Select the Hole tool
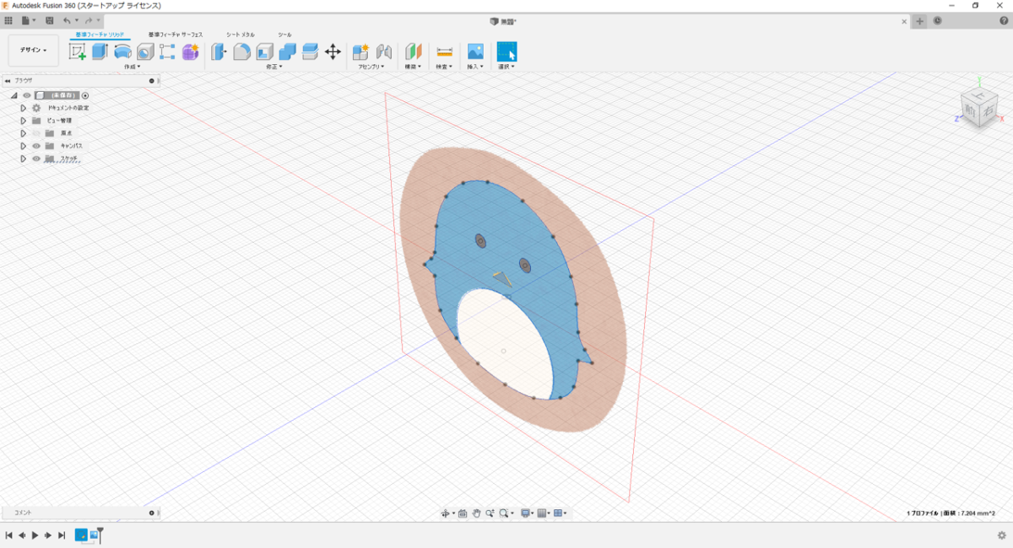Screen dimensions: 1013x548 click(x=145, y=51)
